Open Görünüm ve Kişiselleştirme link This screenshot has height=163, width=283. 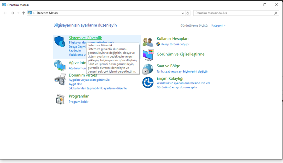pos(180,54)
